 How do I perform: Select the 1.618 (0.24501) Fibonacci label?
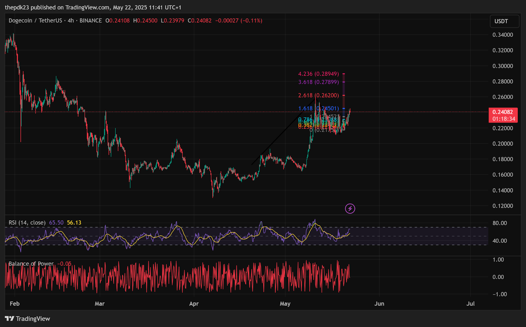click(318, 108)
